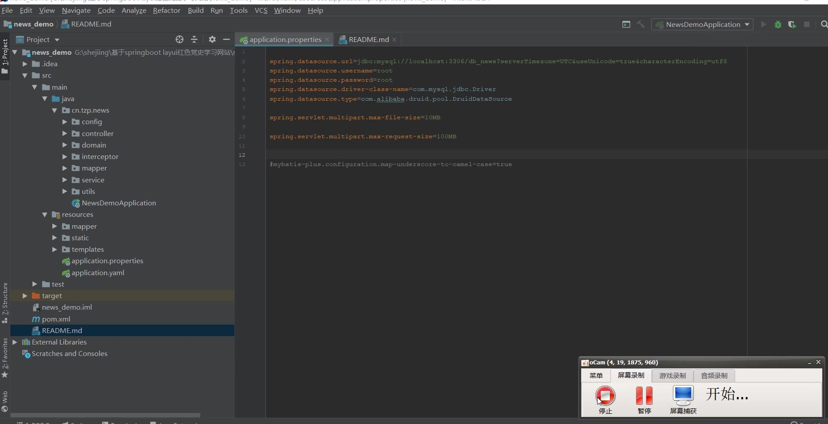
Task: Click Collapse All icon in Project panel
Action: (194, 40)
